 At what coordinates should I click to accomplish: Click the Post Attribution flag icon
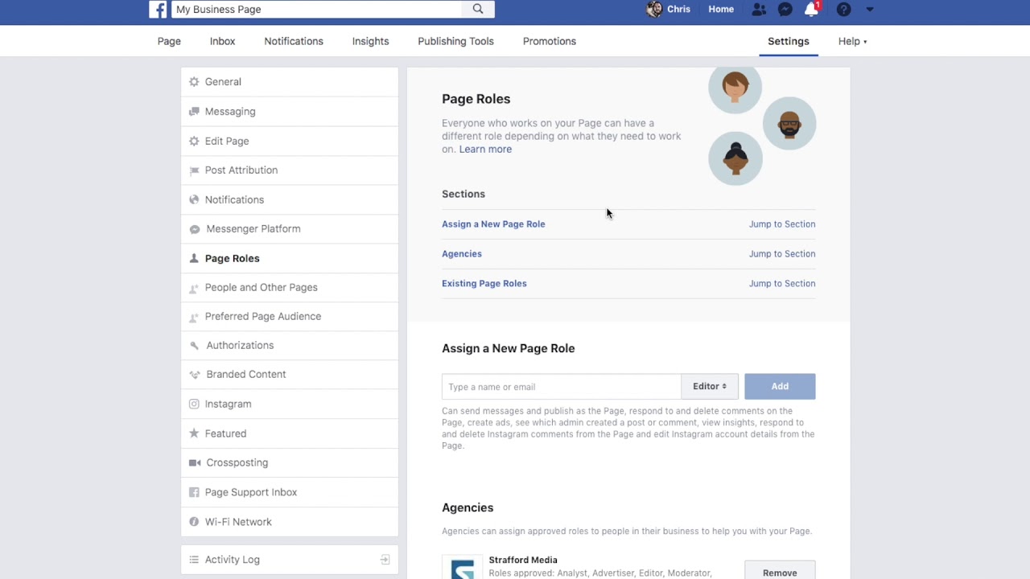(194, 170)
